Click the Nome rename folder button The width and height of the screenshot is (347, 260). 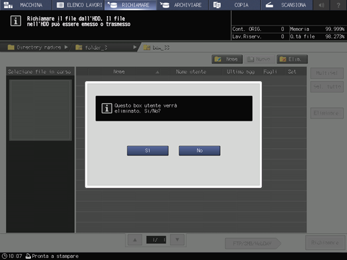tap(227, 59)
